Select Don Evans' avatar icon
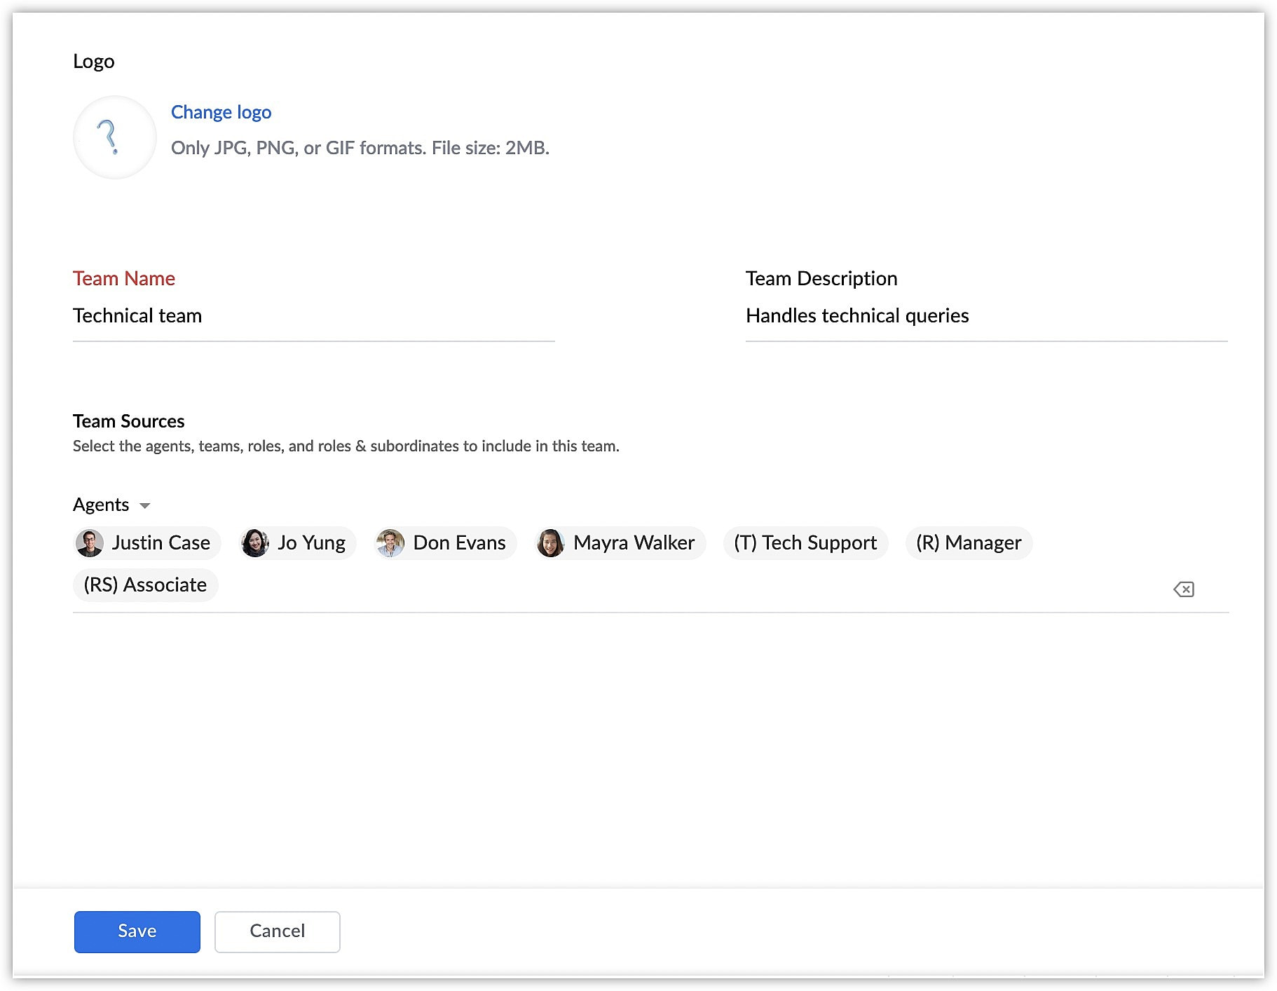This screenshot has height=991, width=1277. coord(390,543)
